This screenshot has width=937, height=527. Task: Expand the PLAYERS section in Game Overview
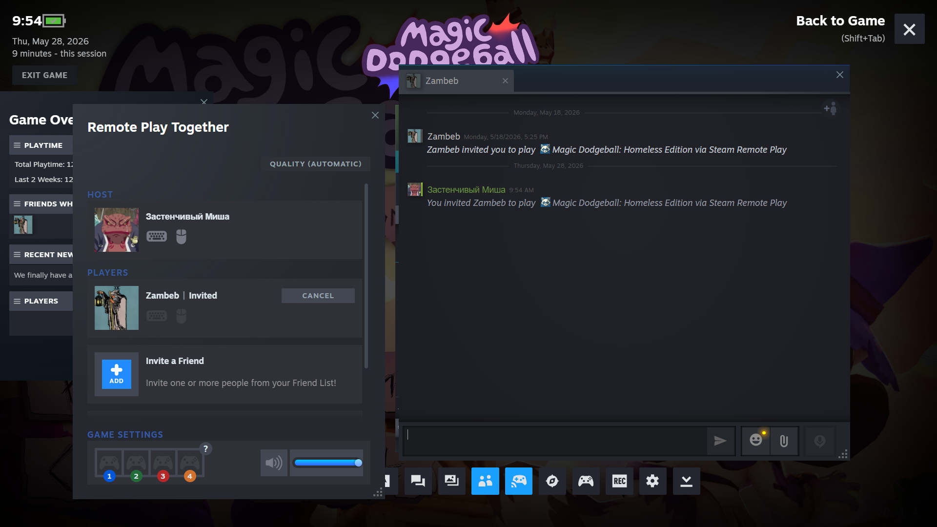41,301
